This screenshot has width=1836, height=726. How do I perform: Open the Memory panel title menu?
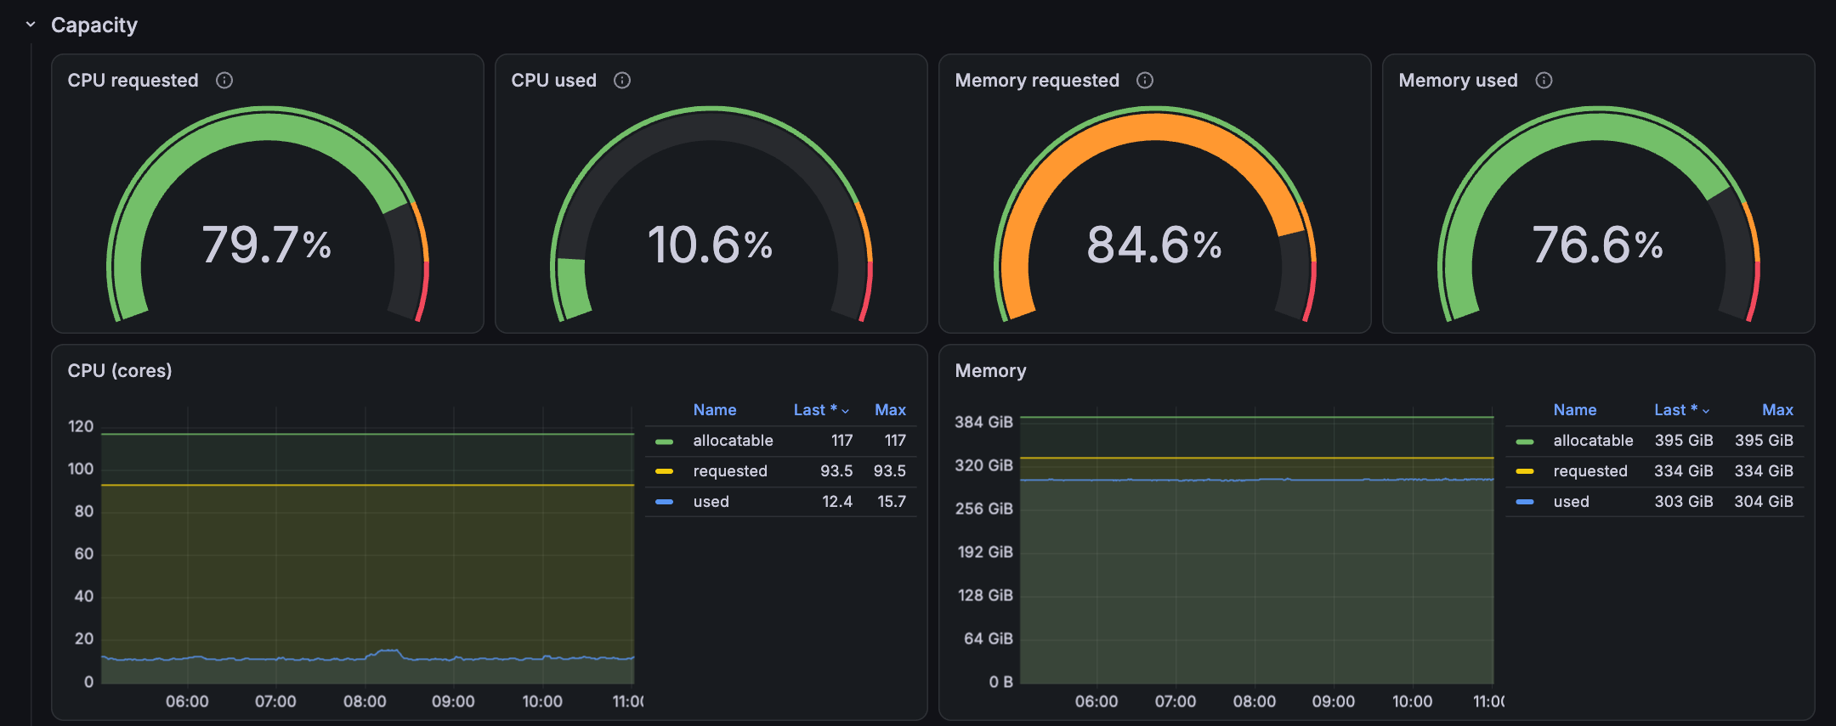point(990,371)
